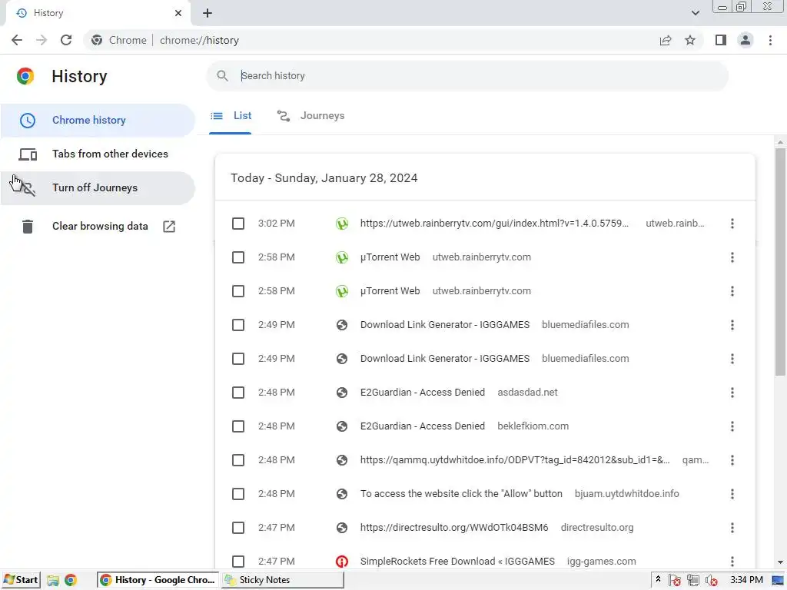Click IGG-Games favicon on SimpleRockets entry
Screen dimensions: 787x590
pyautogui.click(x=342, y=562)
